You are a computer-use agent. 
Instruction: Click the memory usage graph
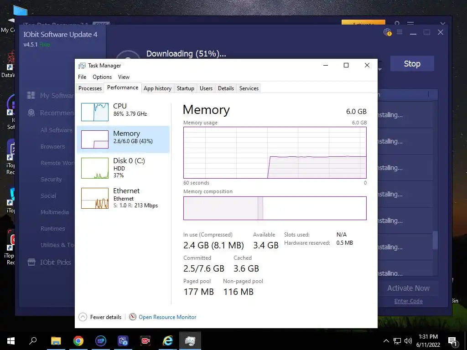click(275, 153)
